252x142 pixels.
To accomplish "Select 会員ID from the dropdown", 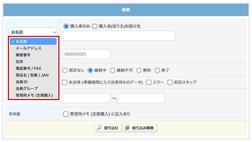I will coord(22,82).
